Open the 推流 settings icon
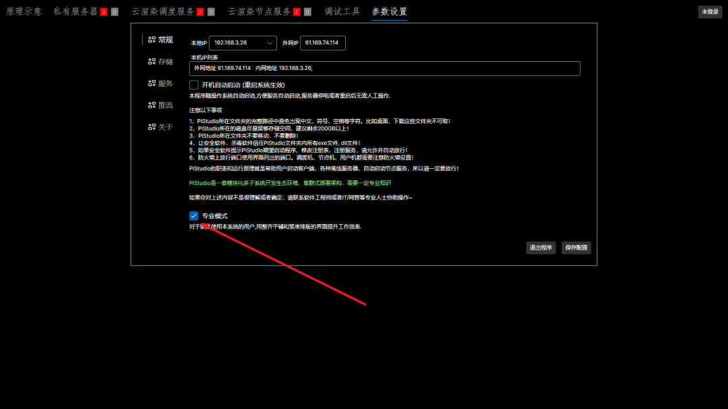 [x=152, y=105]
